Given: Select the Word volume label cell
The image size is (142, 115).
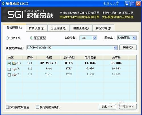Looking at the screenshot, I should tap(49, 68).
